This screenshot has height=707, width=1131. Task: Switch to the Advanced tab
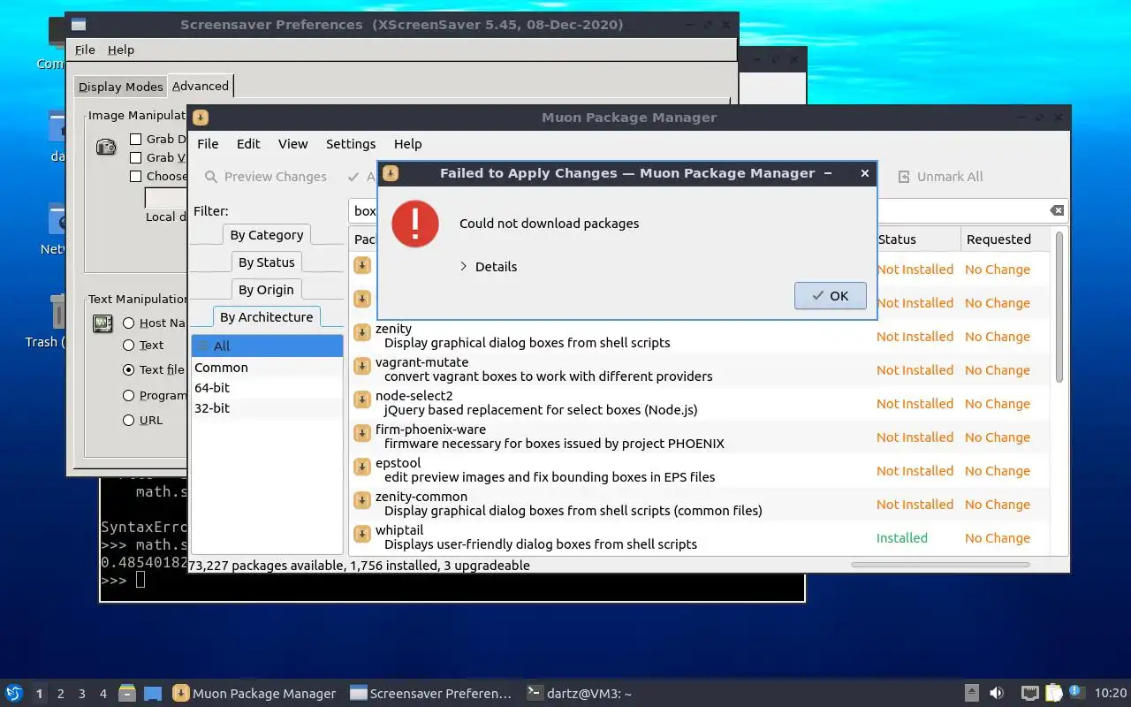point(201,86)
